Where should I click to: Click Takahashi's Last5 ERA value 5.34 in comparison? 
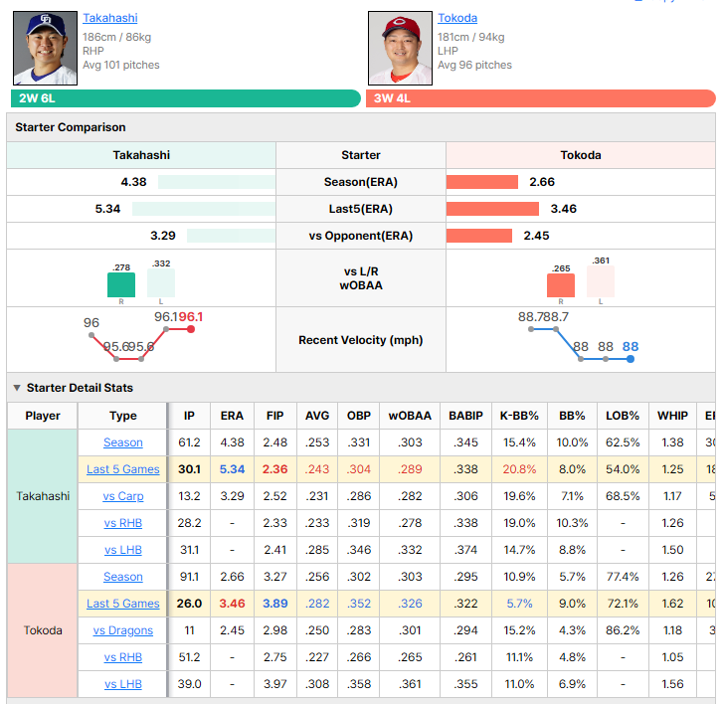[107, 209]
